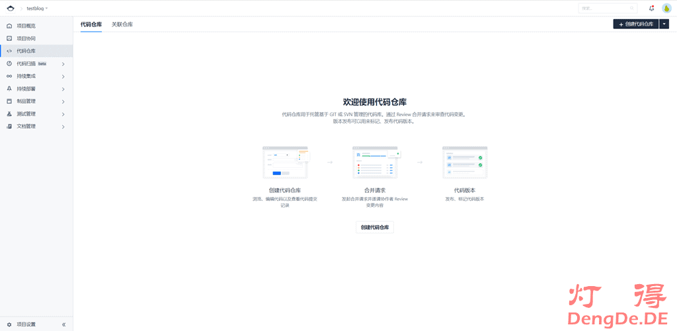Screen dimensions: 677x331
Task: Switch to the 关联仓库 tab
Action: pos(122,24)
